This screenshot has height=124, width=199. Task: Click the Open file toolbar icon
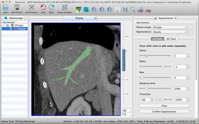click(5, 8)
